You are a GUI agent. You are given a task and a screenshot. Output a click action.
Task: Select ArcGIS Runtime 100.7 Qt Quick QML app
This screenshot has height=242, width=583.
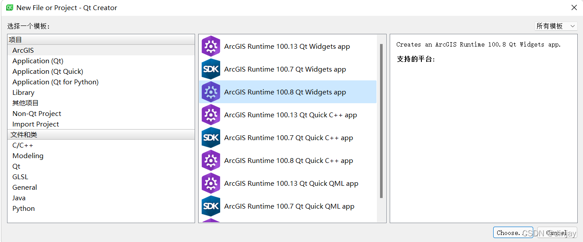[x=288, y=206]
